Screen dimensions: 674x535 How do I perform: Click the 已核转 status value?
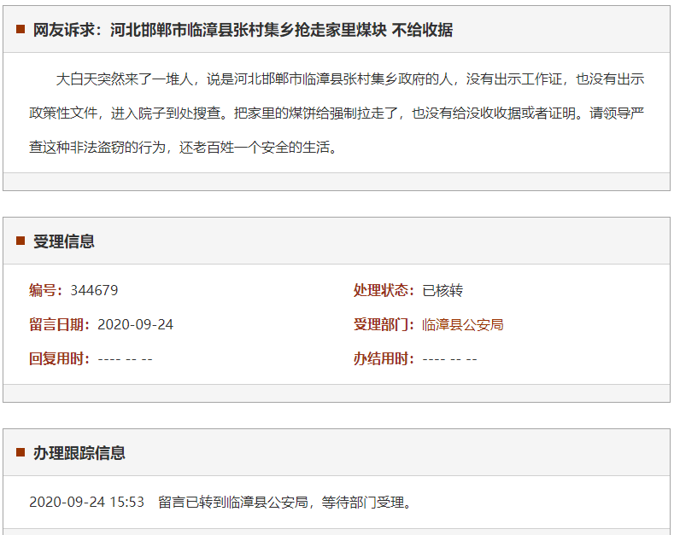pos(442,290)
